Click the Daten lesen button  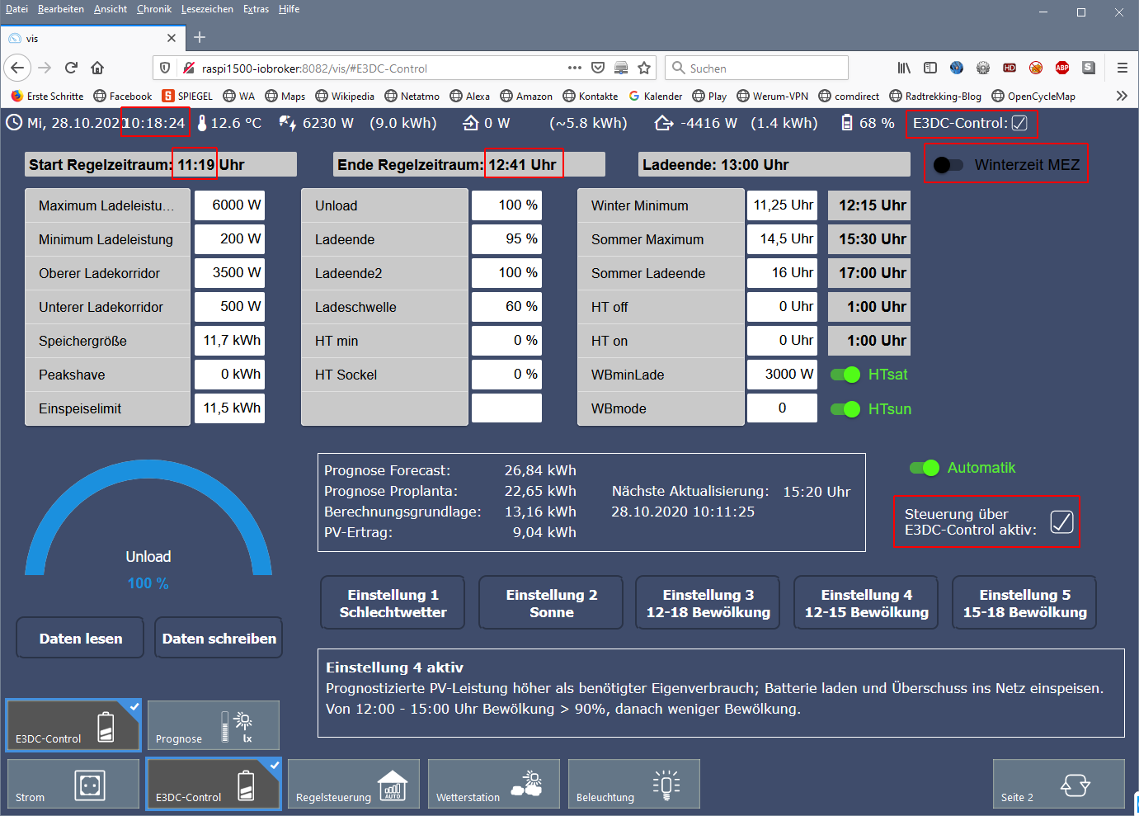click(x=80, y=638)
